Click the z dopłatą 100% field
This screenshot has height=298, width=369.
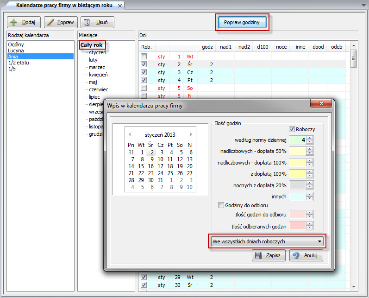297,174
